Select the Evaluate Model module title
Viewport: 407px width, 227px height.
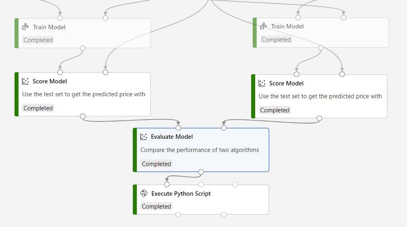[172, 137]
